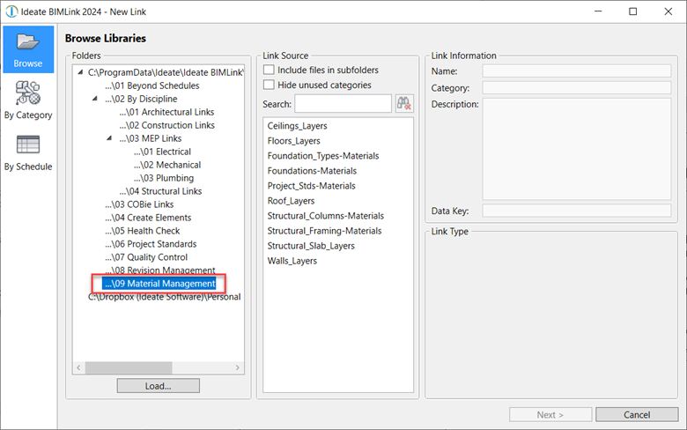Select the Foundation_Types-Materials link
The image size is (687, 430).
[x=323, y=156]
